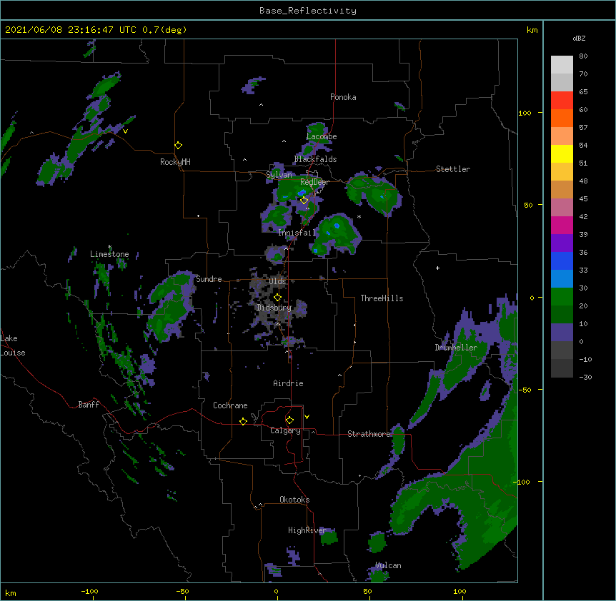Click the slate purple swatch in dBZ legend
The image size is (616, 601).
562,333
